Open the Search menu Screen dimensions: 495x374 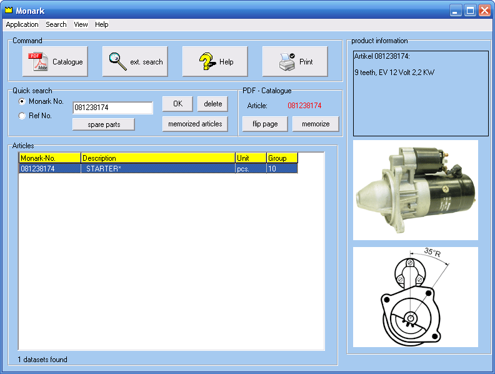pos(56,24)
